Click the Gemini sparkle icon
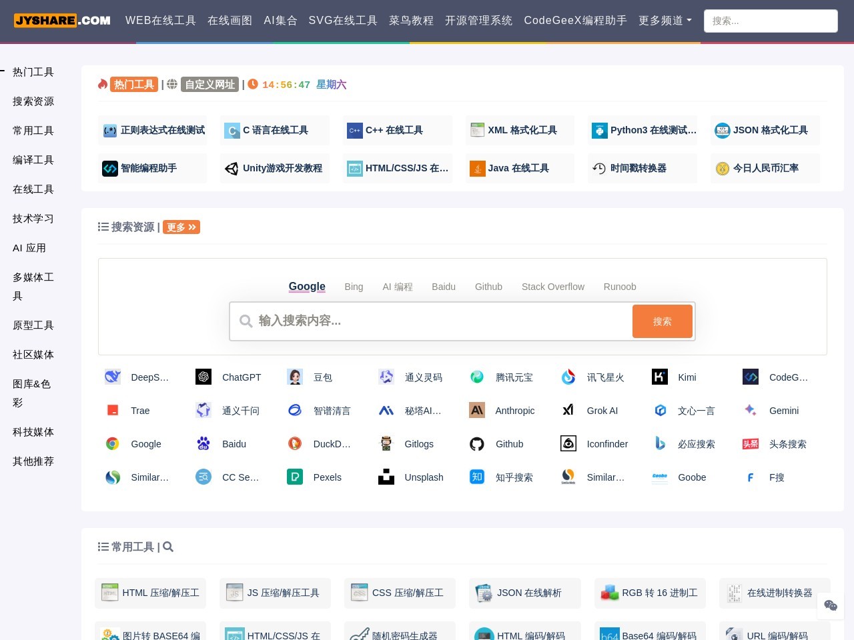 [x=751, y=410]
